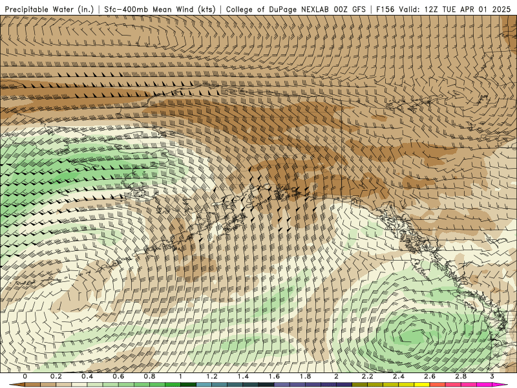Click the '1.8' color scale label

(x=305, y=376)
